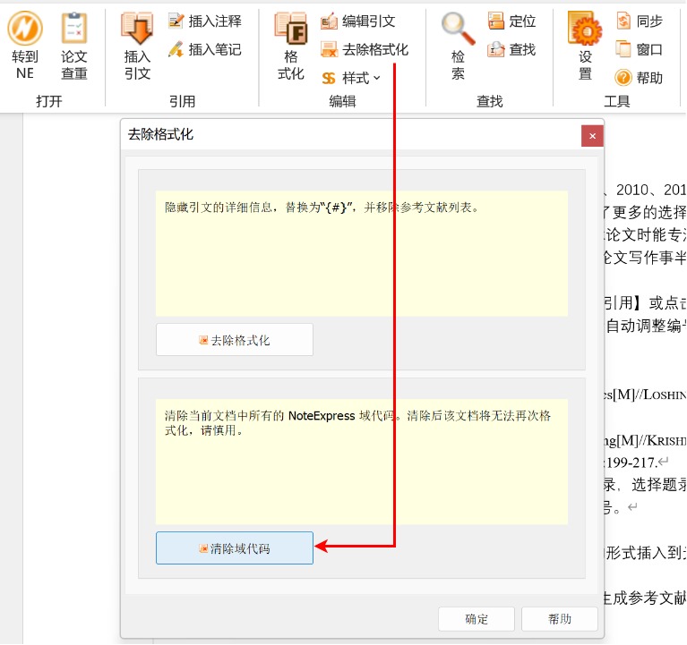The image size is (687, 645).
Task: Open the 设置 settings gear icon
Action: 585,46
